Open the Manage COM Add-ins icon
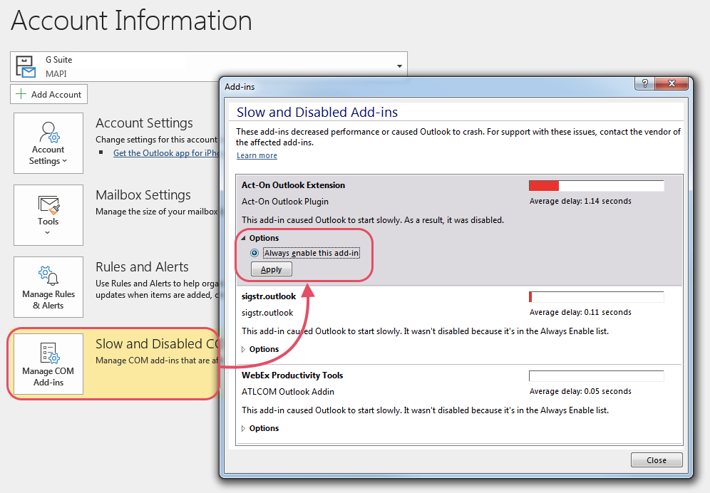Viewport: 710px width, 493px height. pyautogui.click(x=49, y=353)
